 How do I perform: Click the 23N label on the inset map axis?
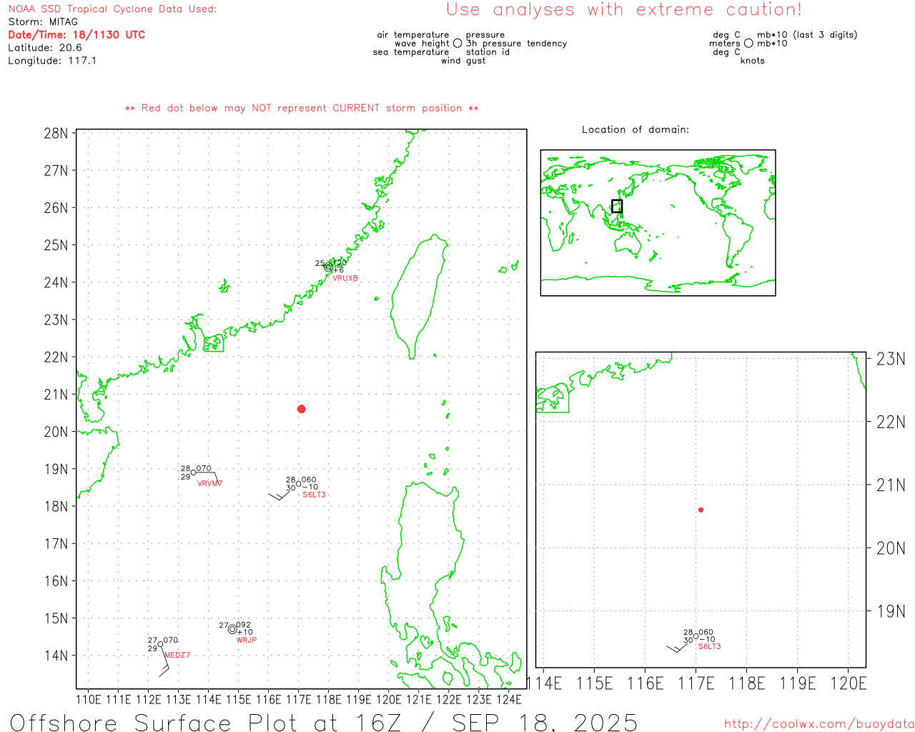pos(891,359)
